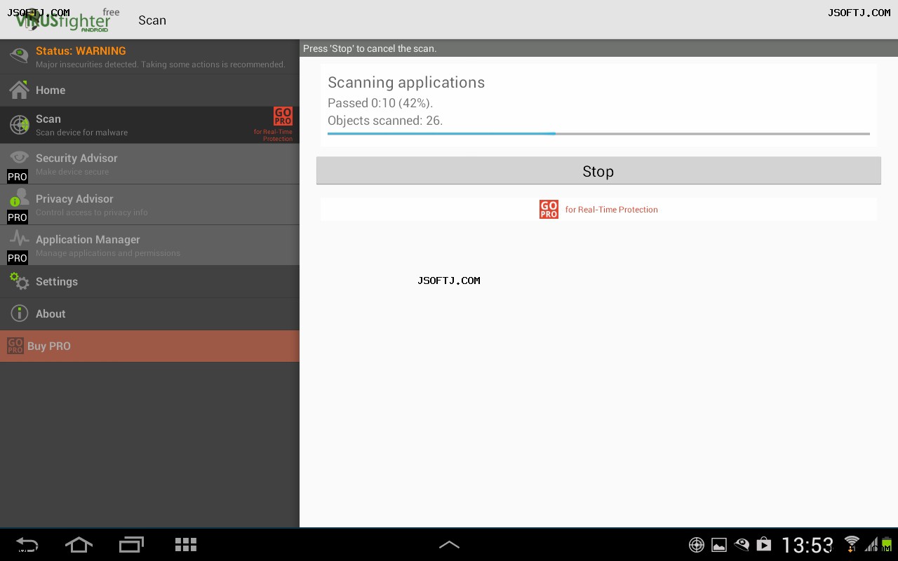Click the PRO badge on Privacy Advisor
The width and height of the screenshot is (898, 561).
(x=18, y=217)
